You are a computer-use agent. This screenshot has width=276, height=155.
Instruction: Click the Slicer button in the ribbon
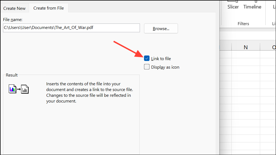point(233,7)
